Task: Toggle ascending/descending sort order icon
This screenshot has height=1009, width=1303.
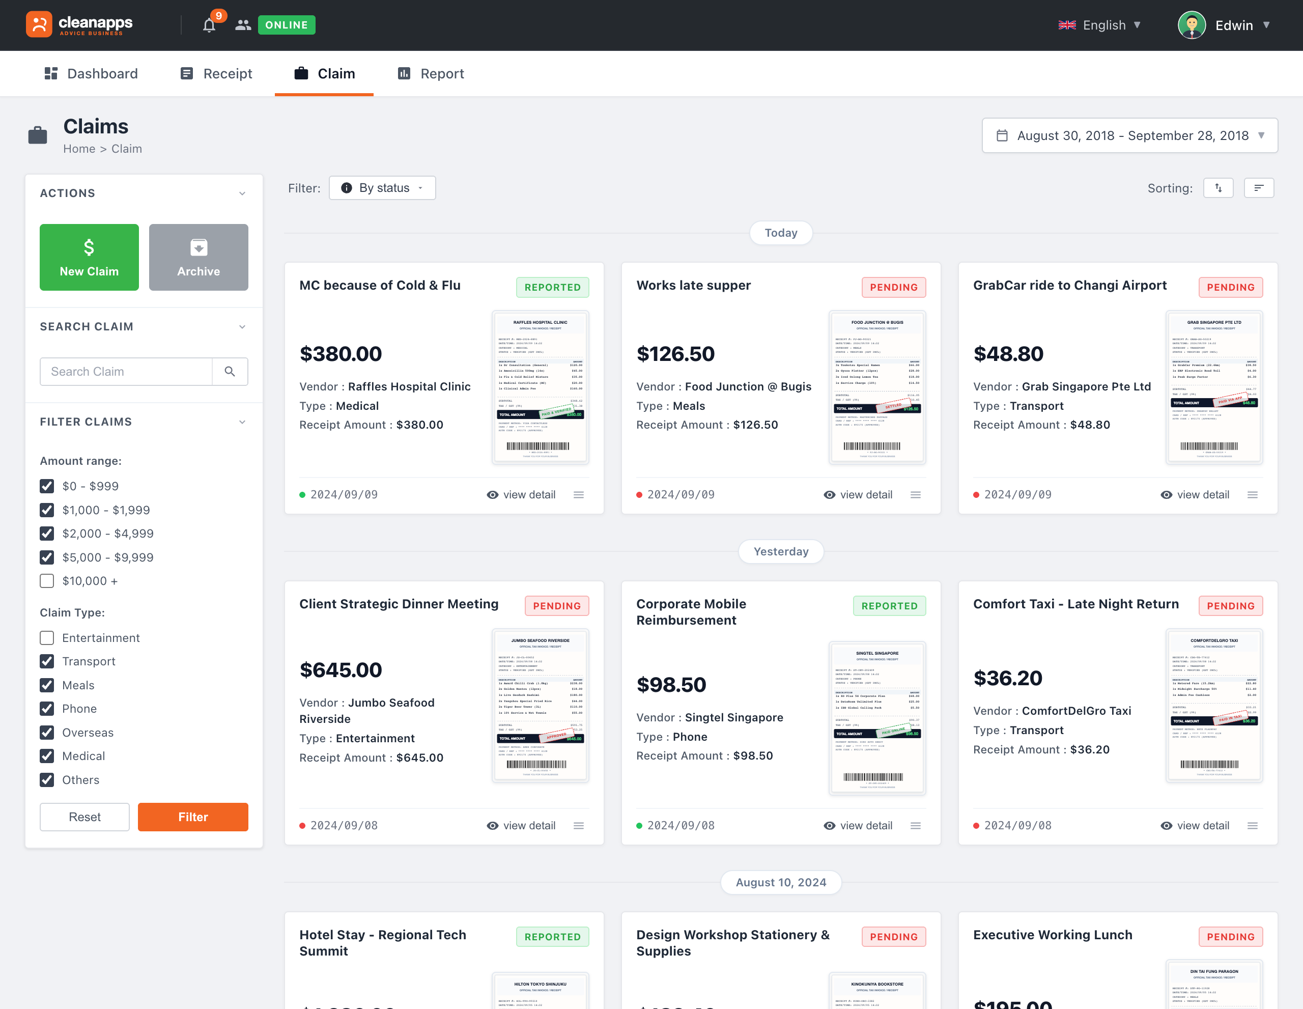Action: pos(1219,188)
